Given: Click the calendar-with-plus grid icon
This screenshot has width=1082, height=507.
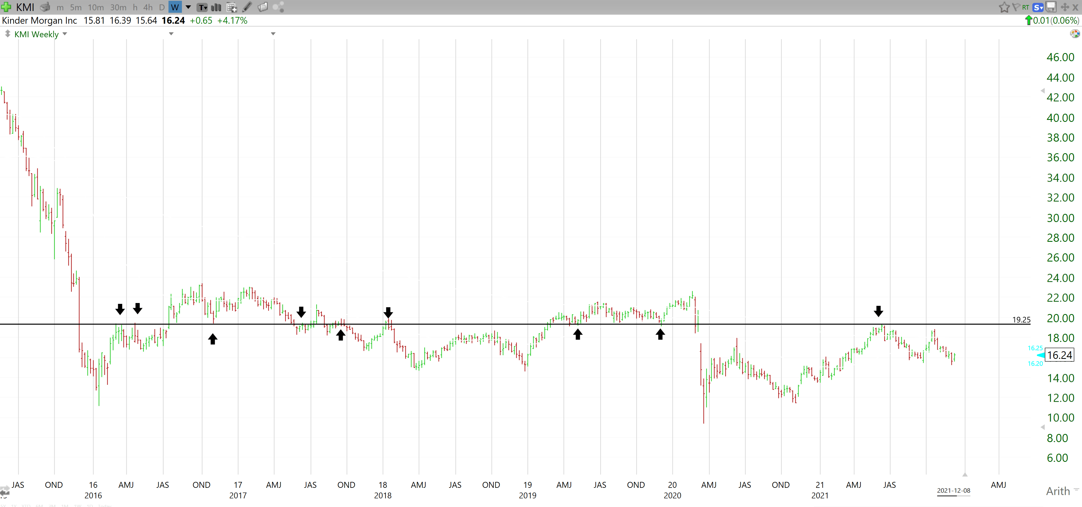Looking at the screenshot, I should pos(231,7).
